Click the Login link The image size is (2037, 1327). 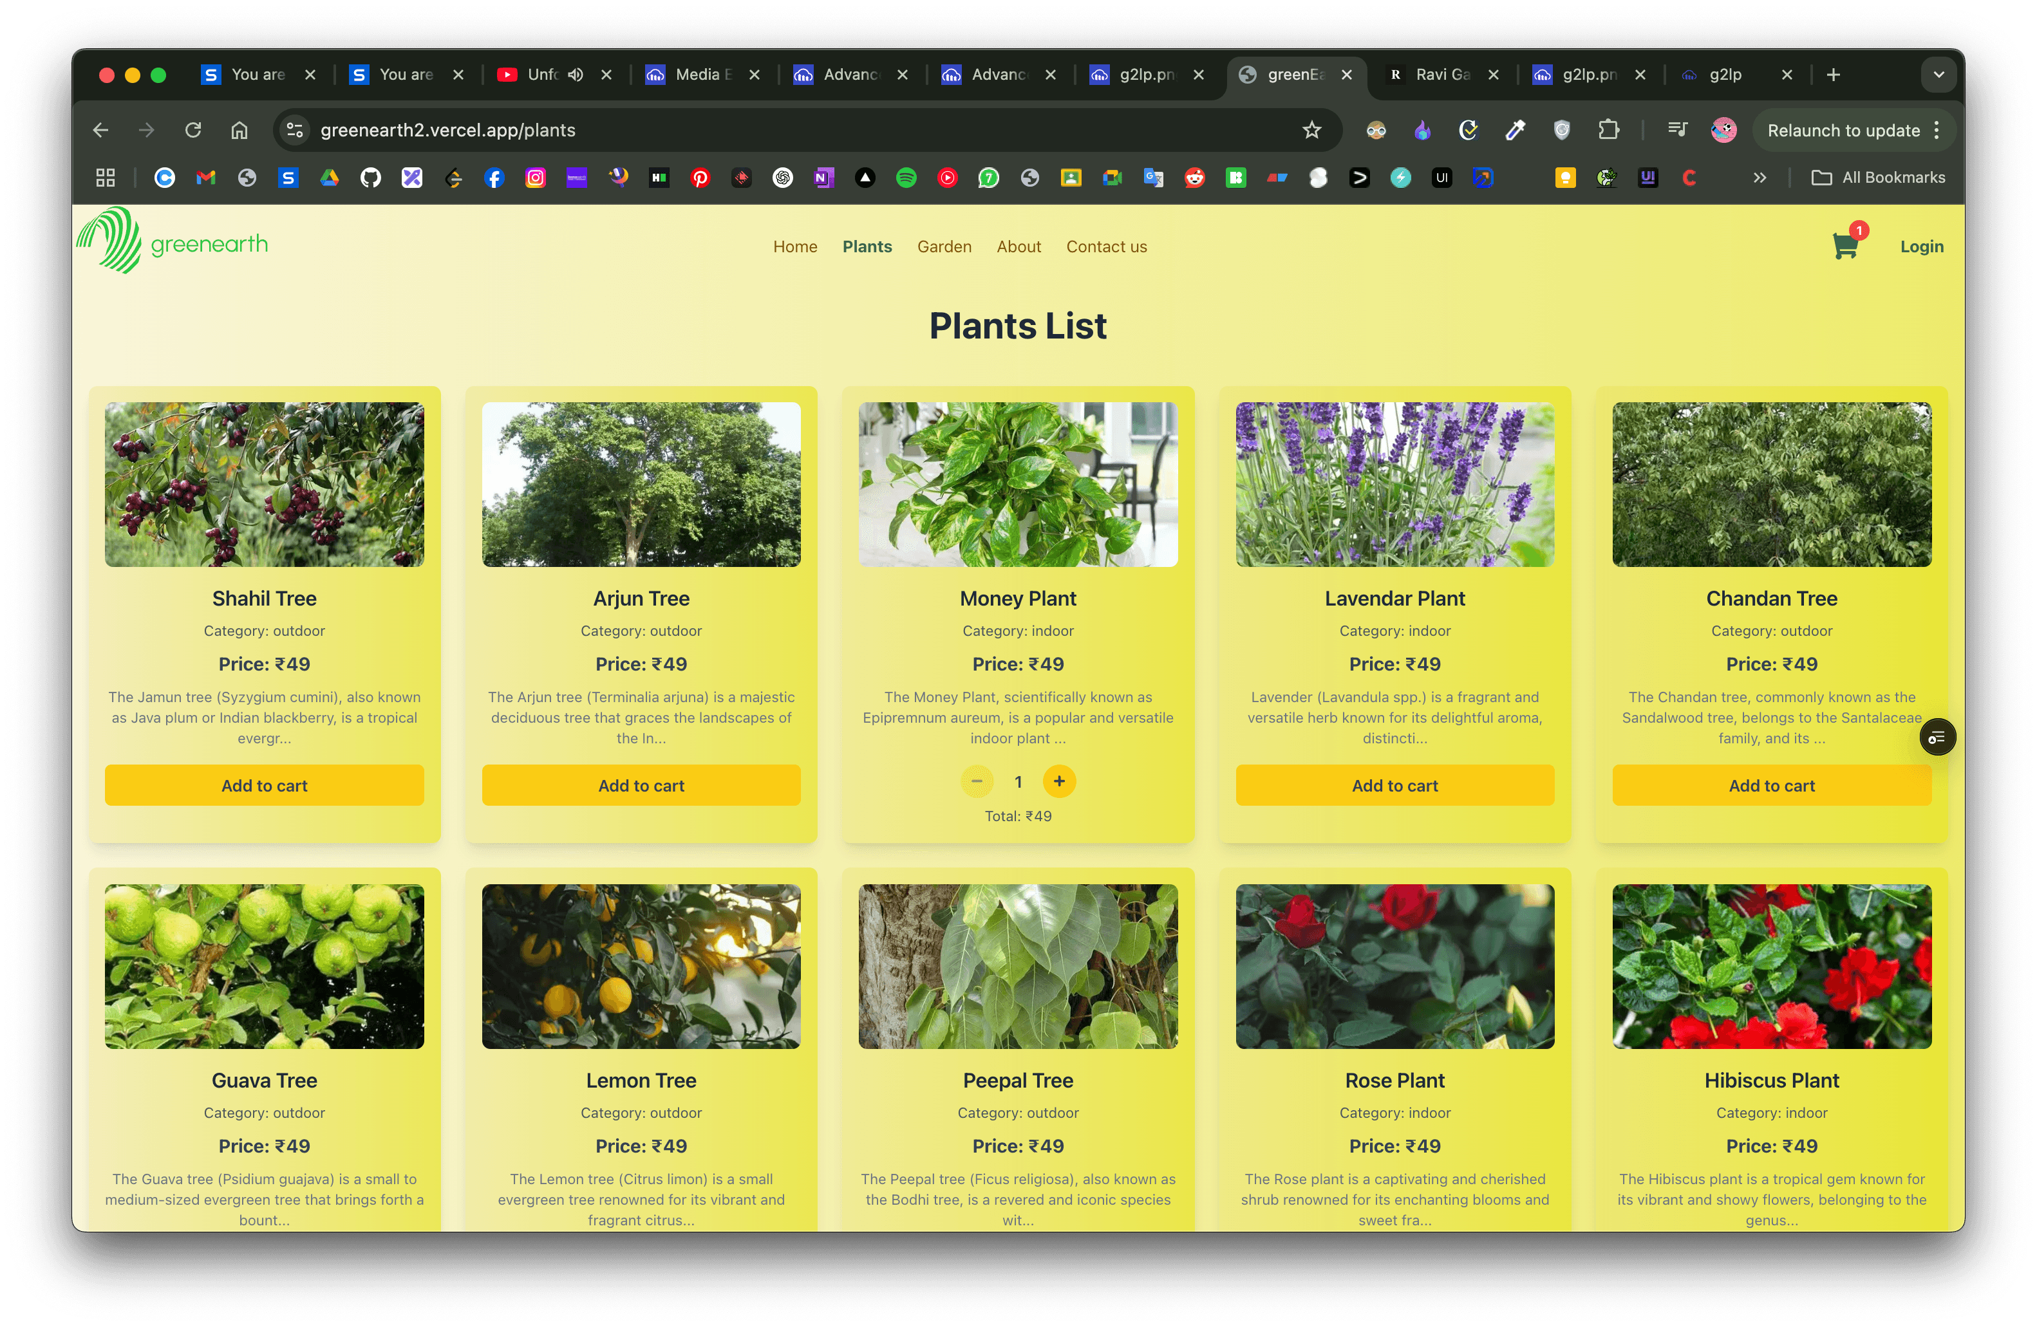pos(1920,247)
